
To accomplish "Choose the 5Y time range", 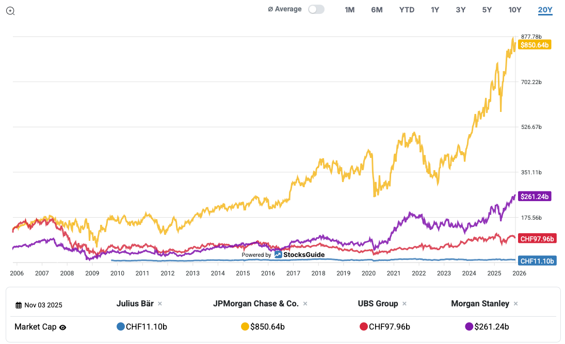I will click(x=487, y=10).
